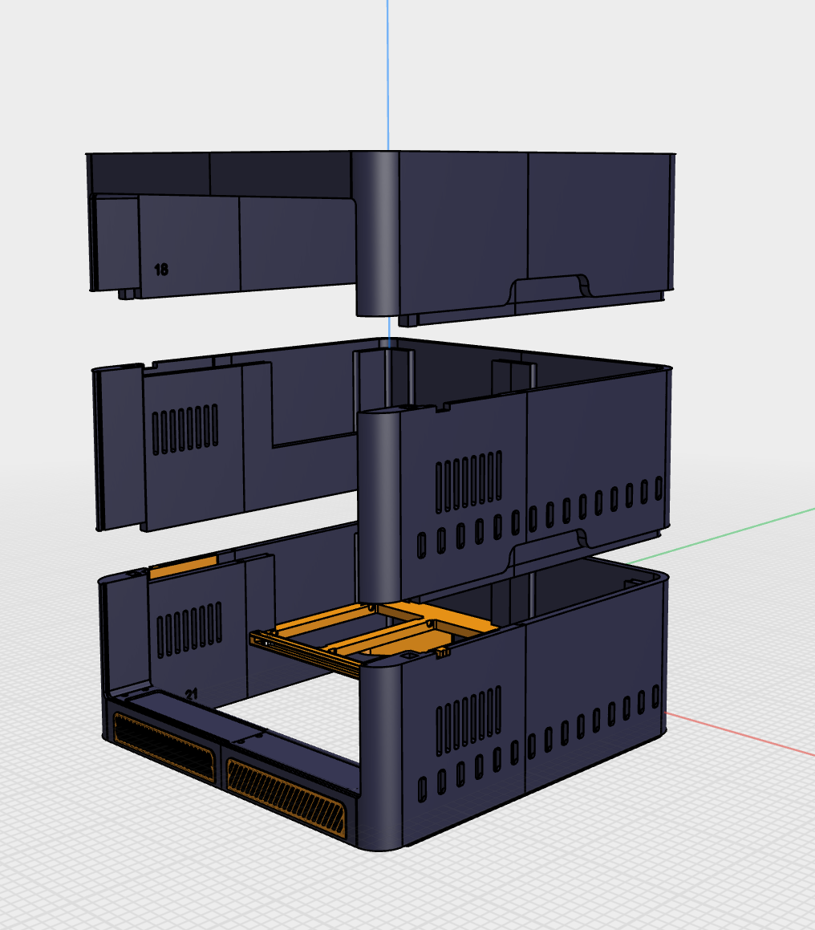Click the embossed number 18
Screen dimensions: 815x930
point(161,270)
